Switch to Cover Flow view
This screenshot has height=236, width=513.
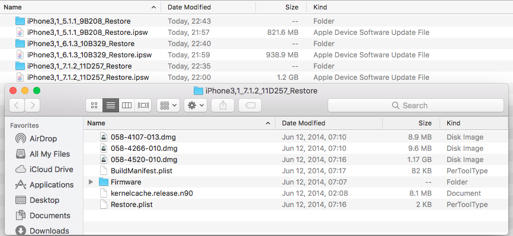[x=143, y=105]
